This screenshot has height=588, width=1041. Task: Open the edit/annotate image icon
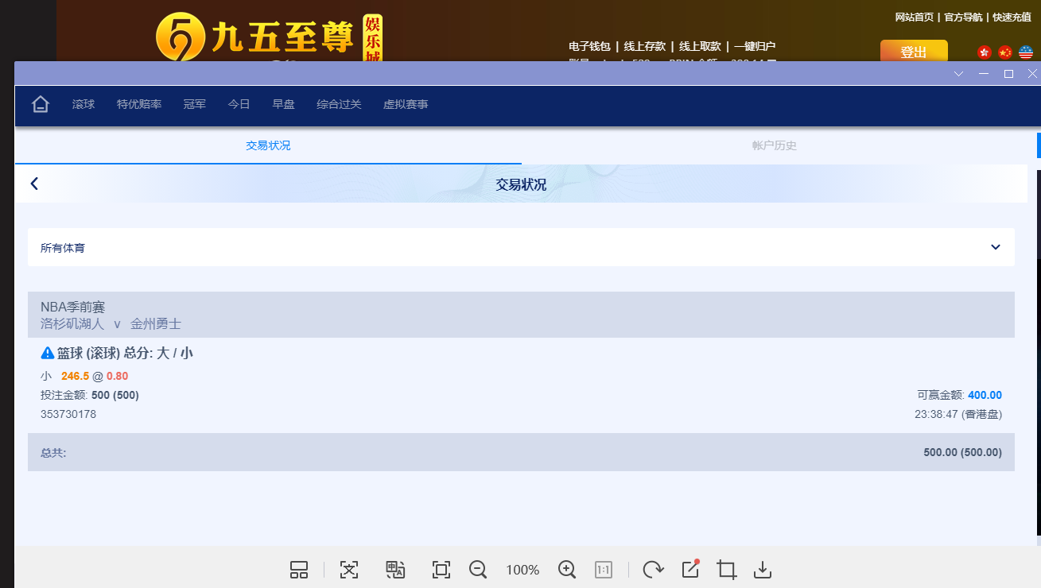pos(690,569)
